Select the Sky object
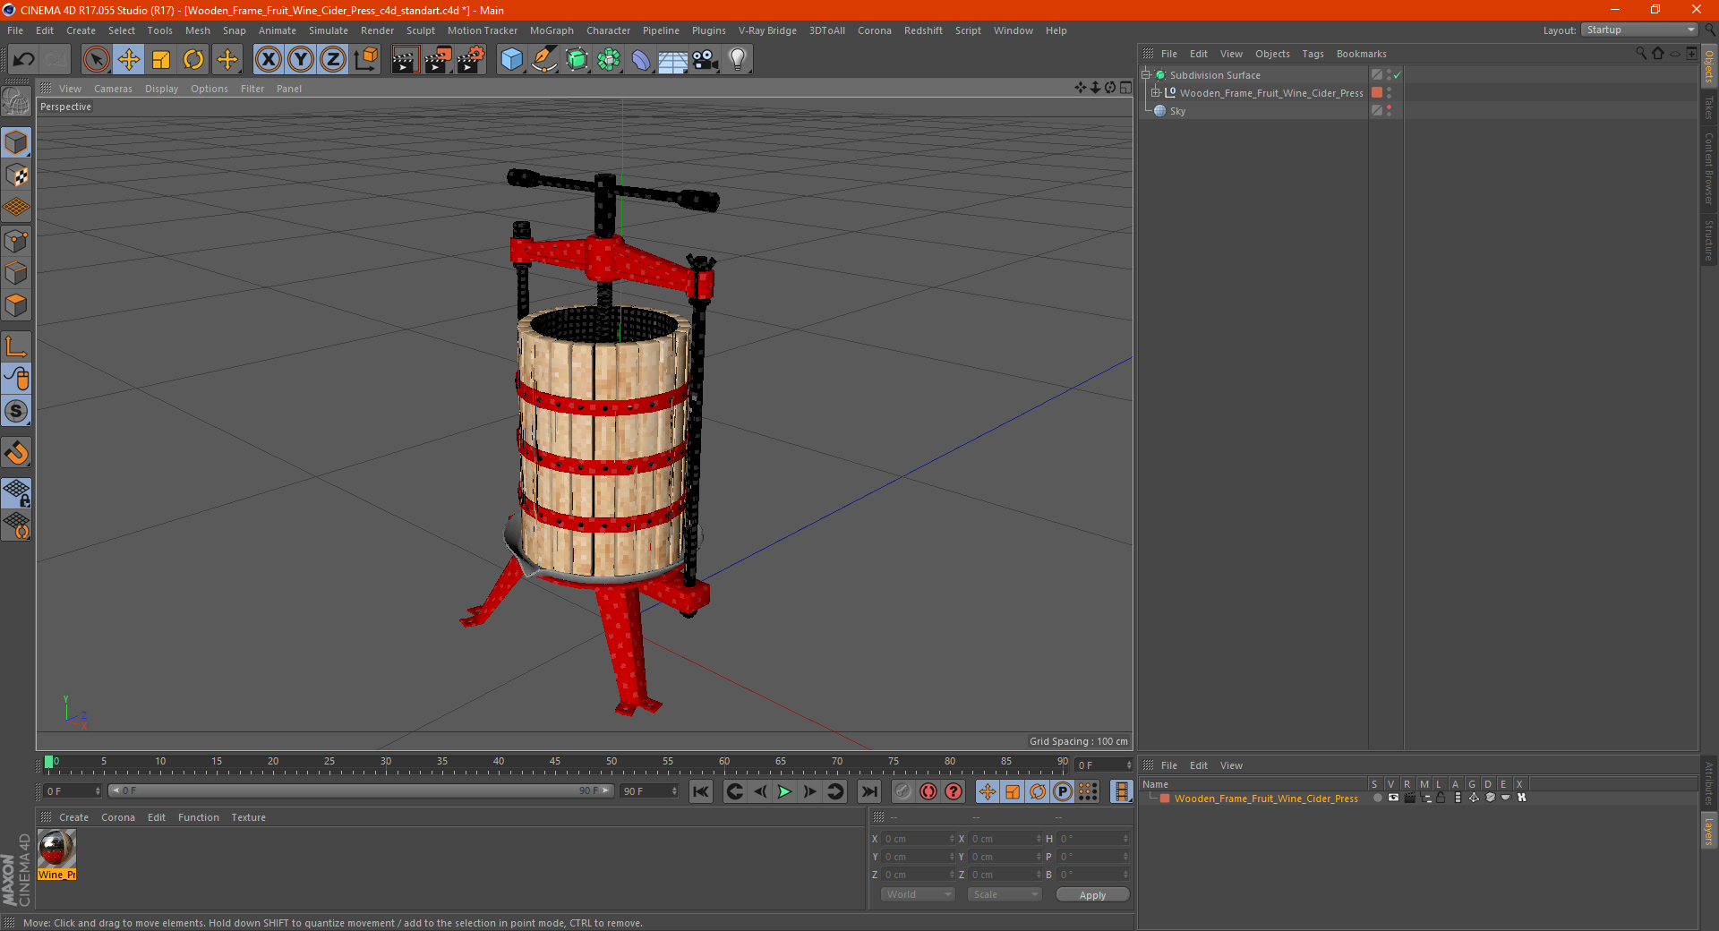 point(1177,111)
